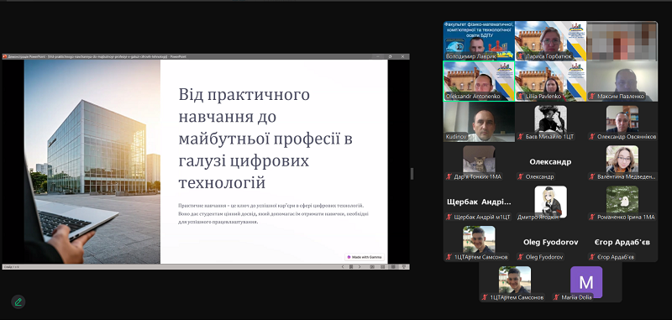Select Oleksandr Antonenko highlighted video tile

point(479,81)
